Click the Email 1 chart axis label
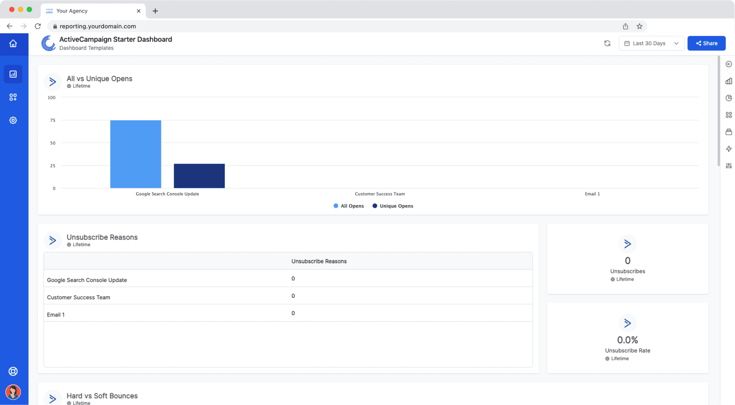The width and height of the screenshot is (735, 405). [592, 194]
